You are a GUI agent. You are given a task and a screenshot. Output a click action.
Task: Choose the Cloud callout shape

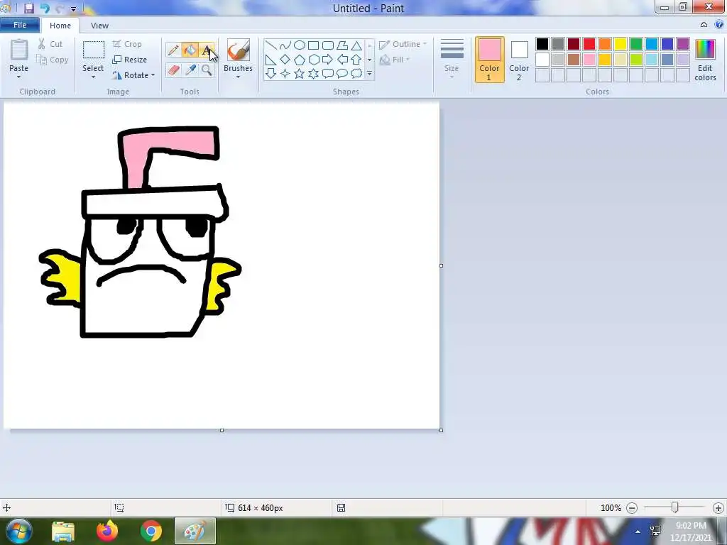tap(356, 73)
